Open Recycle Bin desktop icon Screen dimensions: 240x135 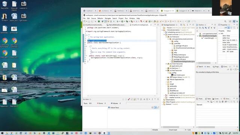tap(4, 5)
